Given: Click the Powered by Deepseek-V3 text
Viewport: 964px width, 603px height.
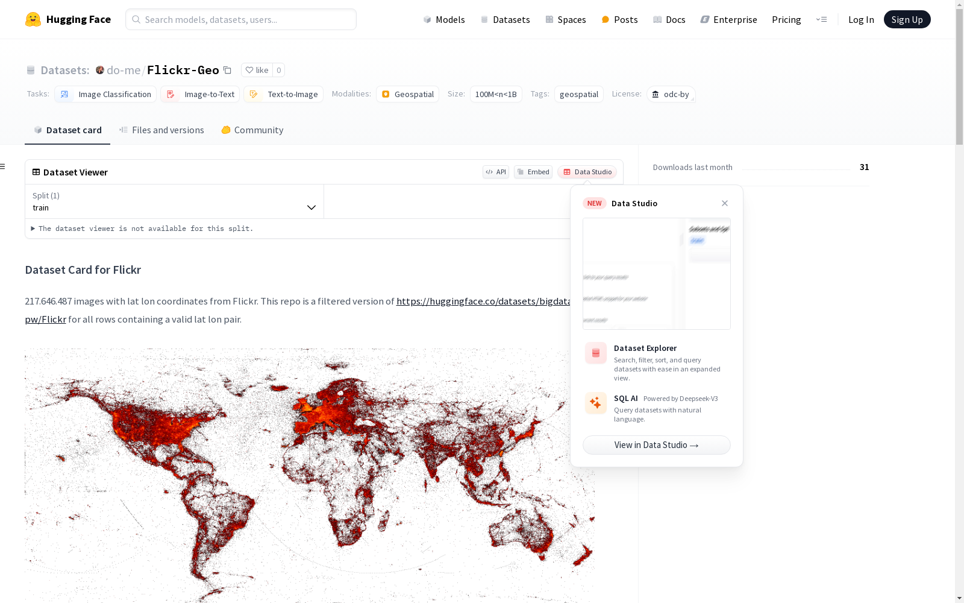Looking at the screenshot, I should coord(681,399).
